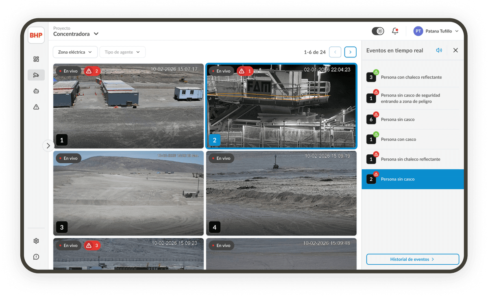Viewport: 488px width, 296px height.
Task: Open the Zona eléctrica filter dropdown
Action: point(75,52)
